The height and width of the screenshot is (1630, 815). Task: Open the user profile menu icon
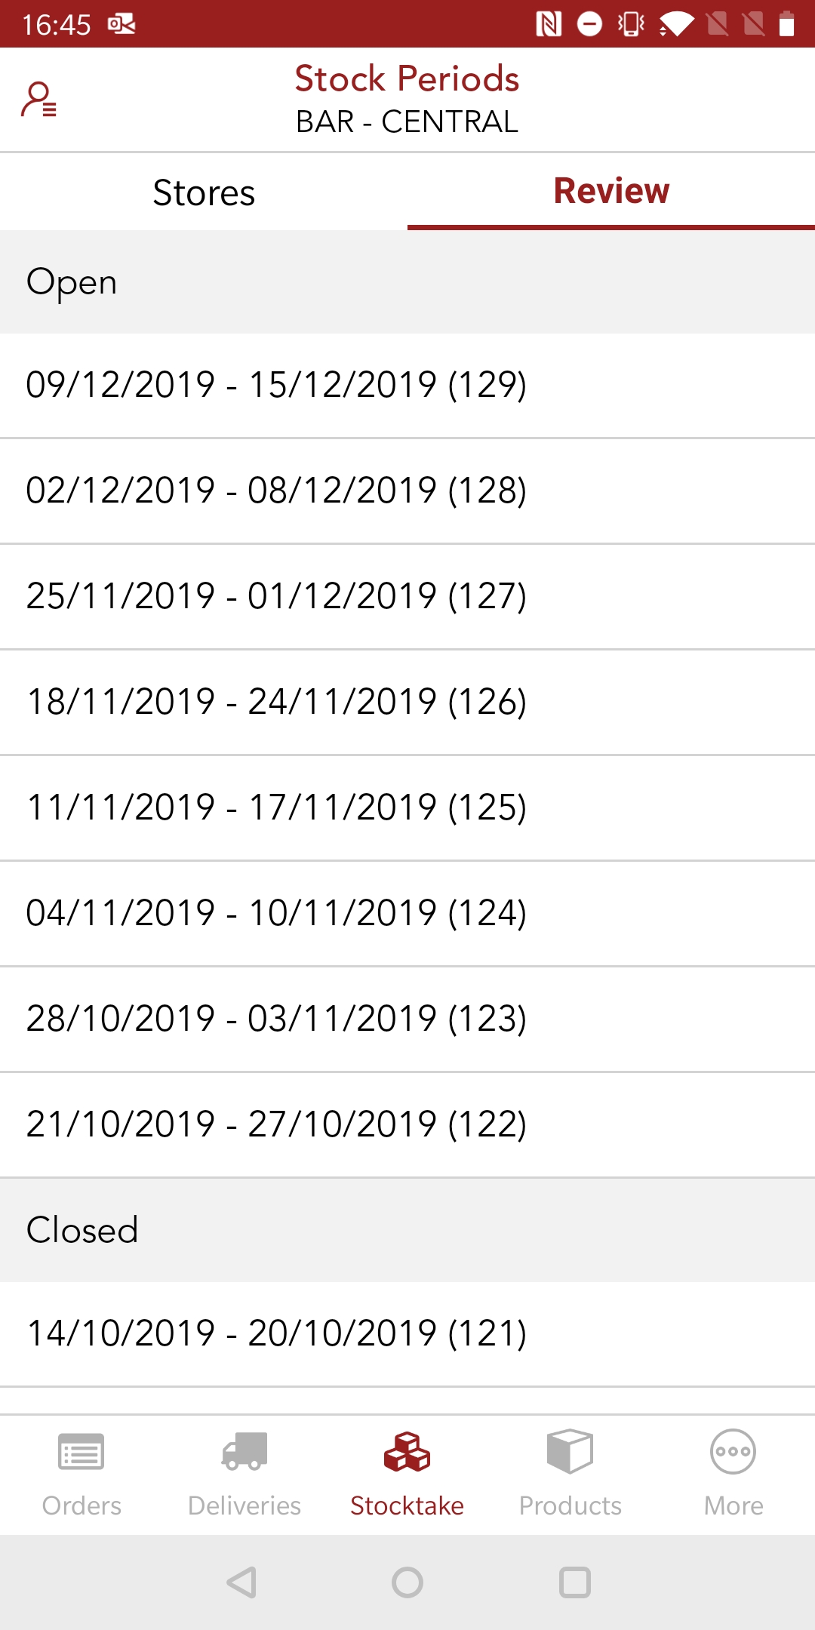click(38, 100)
